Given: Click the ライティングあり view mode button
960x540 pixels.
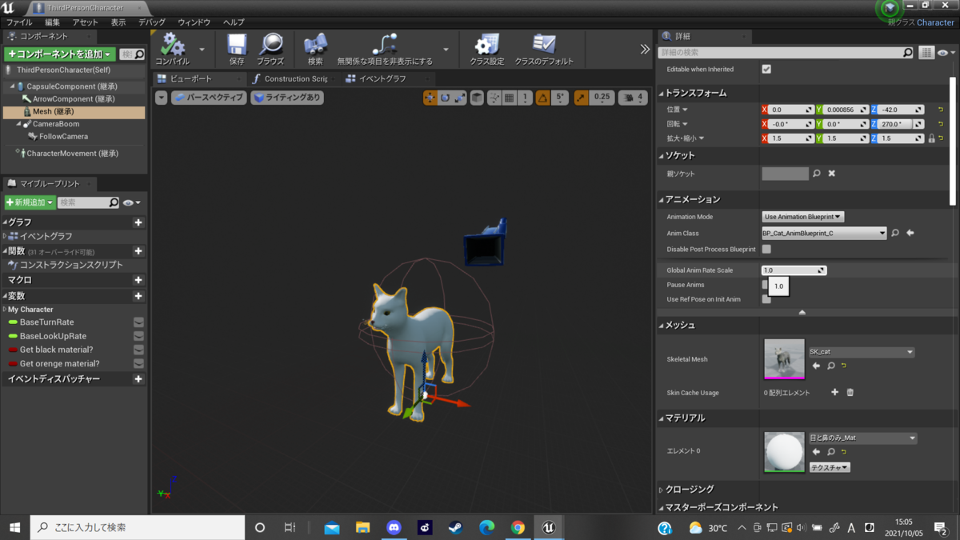Looking at the screenshot, I should click(x=287, y=98).
